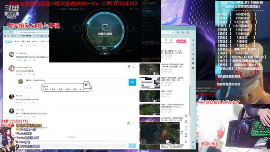The height and width of the screenshot is (152, 270).
Task: Open the floating mini-player game video
Action: click(160, 133)
